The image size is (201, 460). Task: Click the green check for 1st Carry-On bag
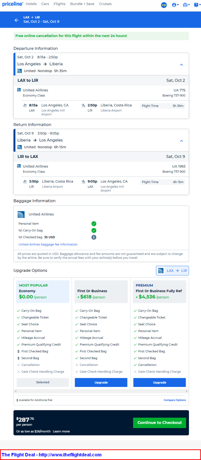pyautogui.click(x=94, y=230)
